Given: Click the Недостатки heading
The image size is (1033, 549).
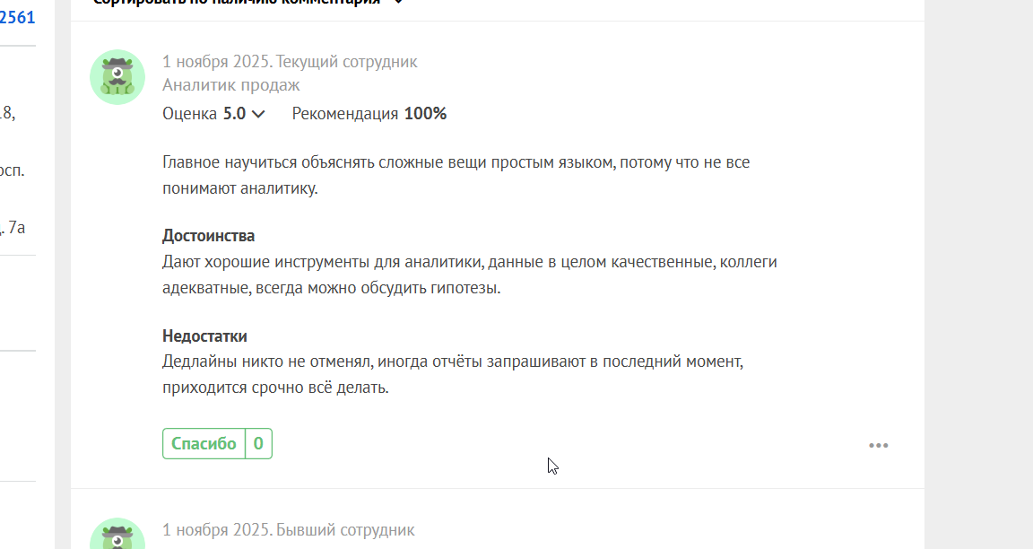Looking at the screenshot, I should [x=204, y=336].
